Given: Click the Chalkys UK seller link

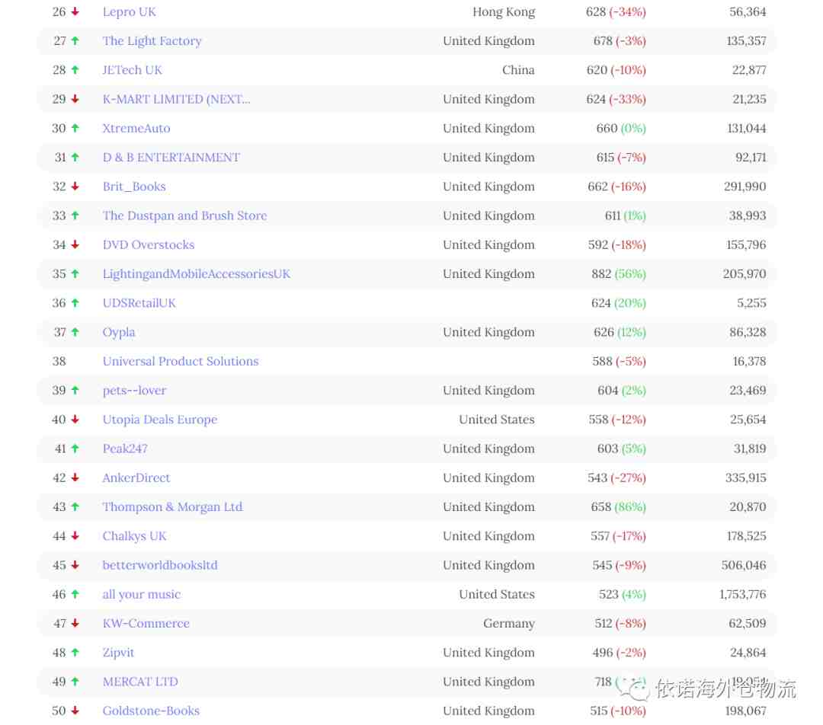Looking at the screenshot, I should coord(134,536).
